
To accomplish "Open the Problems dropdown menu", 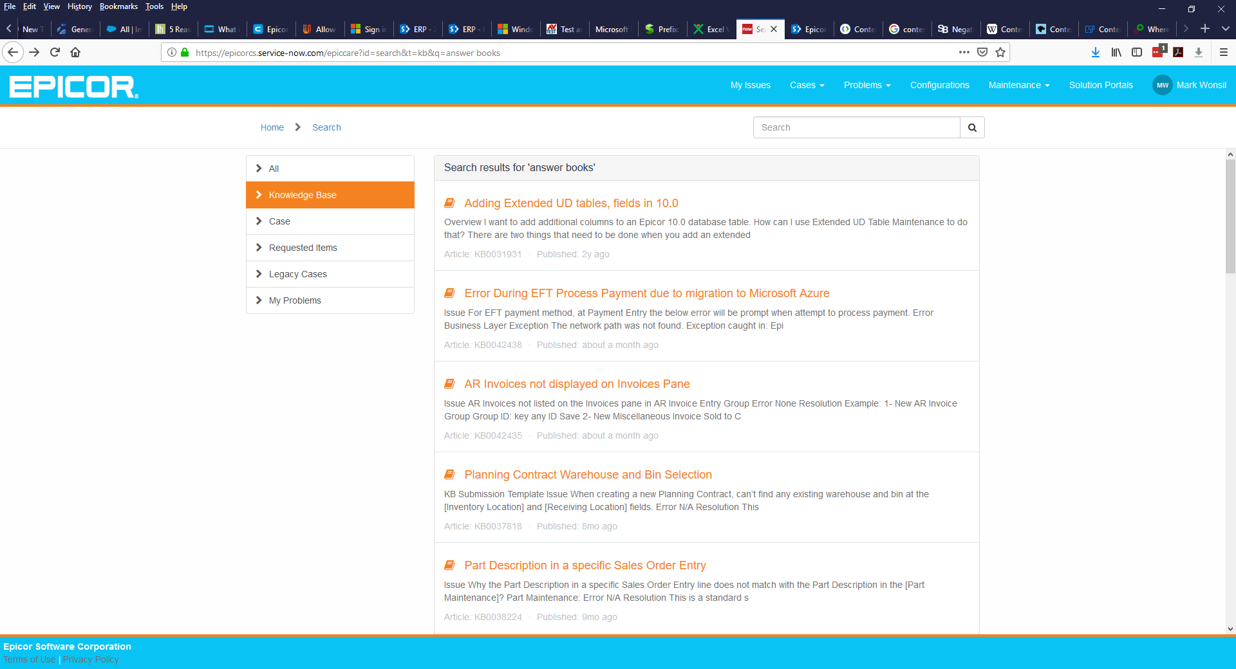I will [x=867, y=85].
